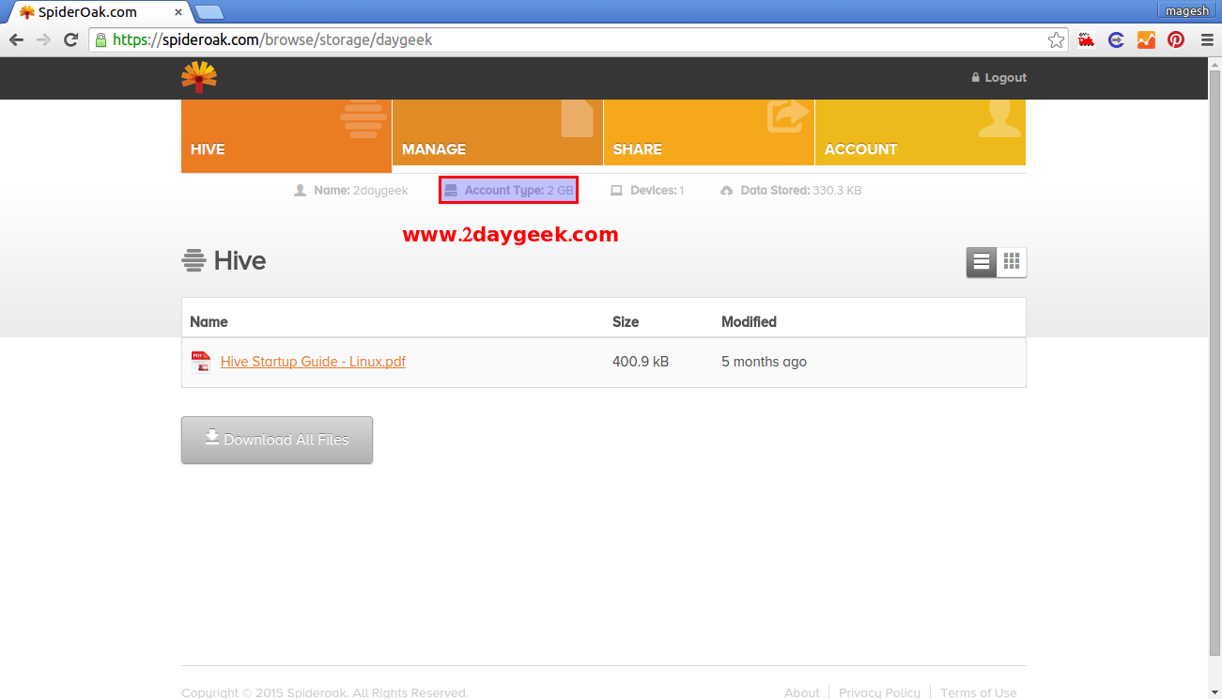Open a new browser tab
Image resolution: width=1222 pixels, height=699 pixels.
(x=209, y=12)
